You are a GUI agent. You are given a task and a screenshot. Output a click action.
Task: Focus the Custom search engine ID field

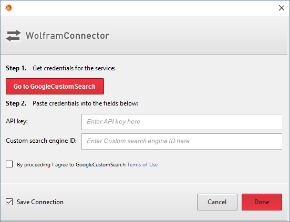pos(182,141)
